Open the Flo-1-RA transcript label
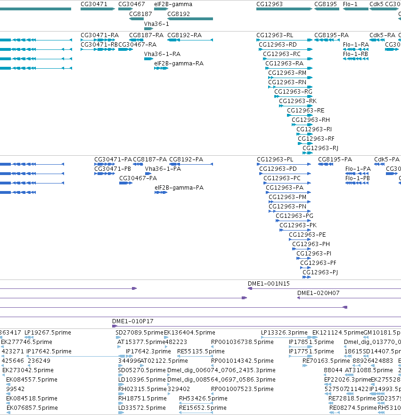This screenshot has width=401, height=415. 356,45
